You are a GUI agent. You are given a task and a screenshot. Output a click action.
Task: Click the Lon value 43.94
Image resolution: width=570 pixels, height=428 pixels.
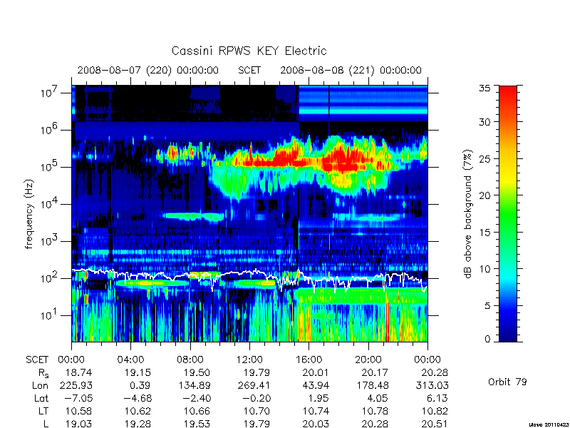[315, 385]
